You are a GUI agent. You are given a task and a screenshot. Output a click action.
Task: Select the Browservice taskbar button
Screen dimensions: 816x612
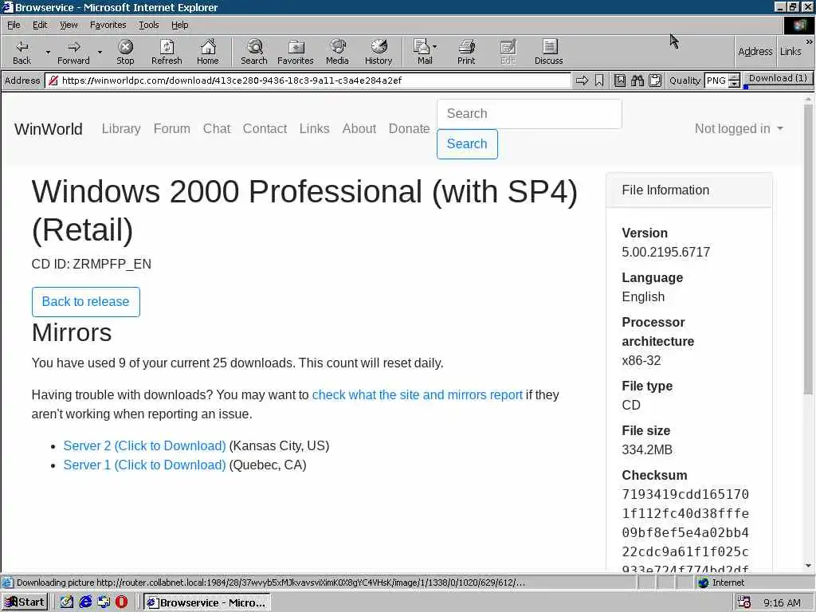[x=206, y=602]
